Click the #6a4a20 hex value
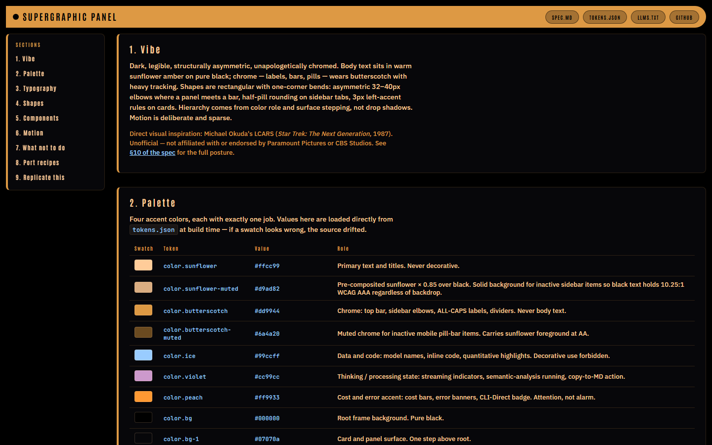The image size is (712, 445). pos(267,334)
